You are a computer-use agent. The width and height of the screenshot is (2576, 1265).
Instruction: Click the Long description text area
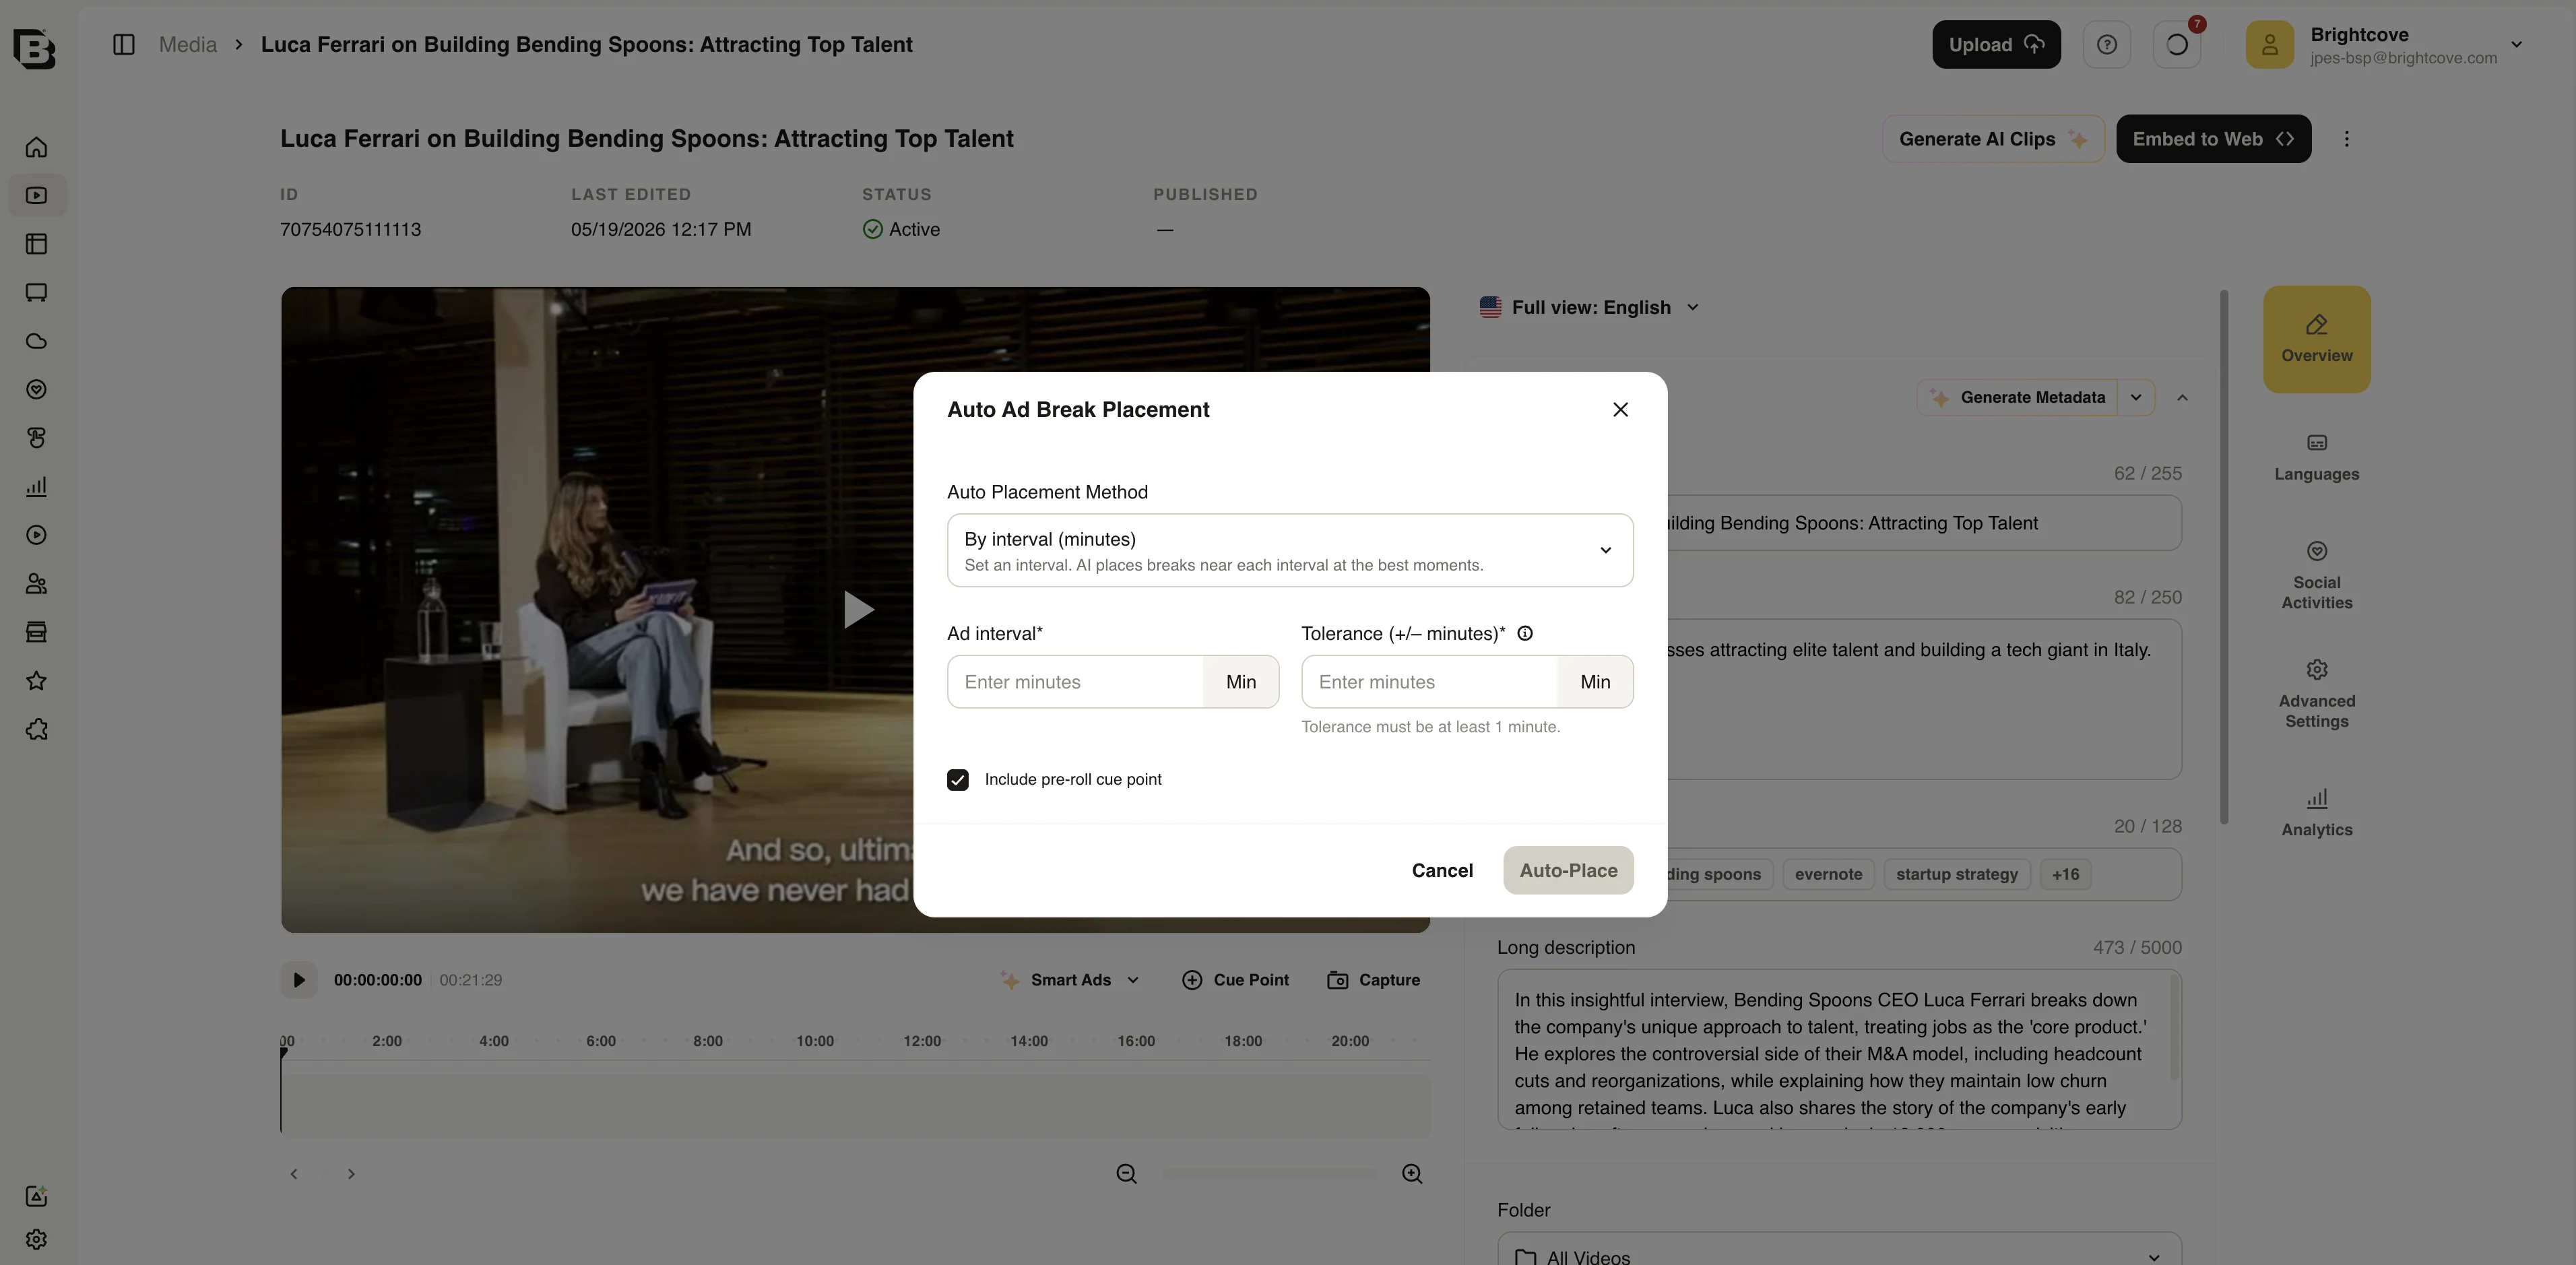click(x=1839, y=1050)
